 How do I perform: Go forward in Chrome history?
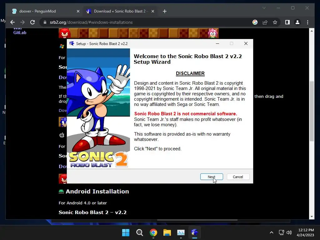pyautogui.click(x=22, y=22)
